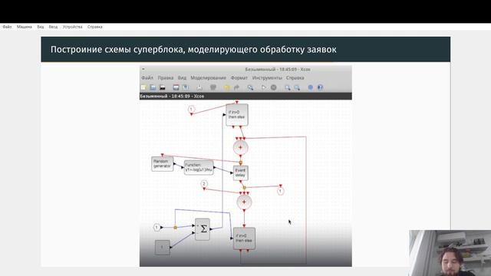The height and width of the screenshot is (276, 491).
Task: Click the blue Xcos help question icon
Action: click(x=320, y=87)
